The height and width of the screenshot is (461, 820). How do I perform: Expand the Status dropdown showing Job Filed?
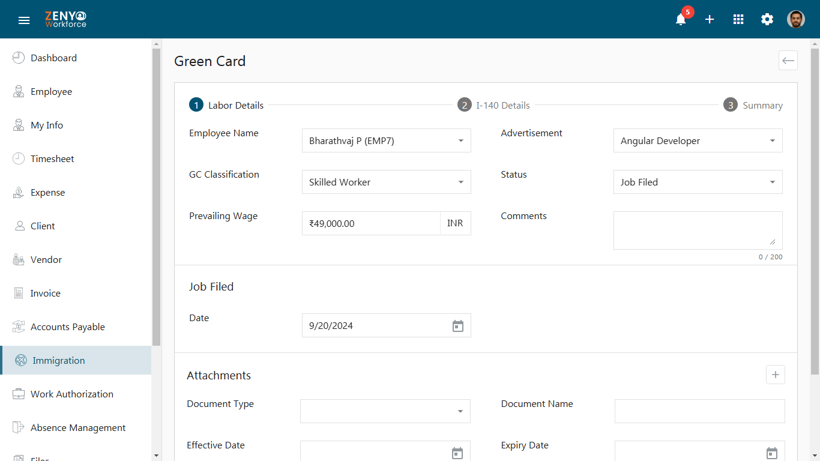coord(698,182)
